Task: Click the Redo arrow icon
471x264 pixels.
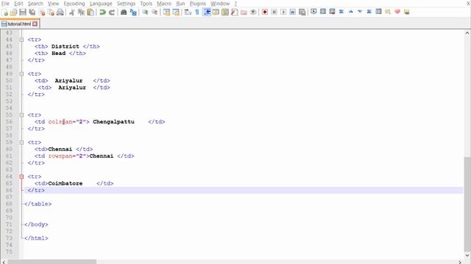Action: 112,12
